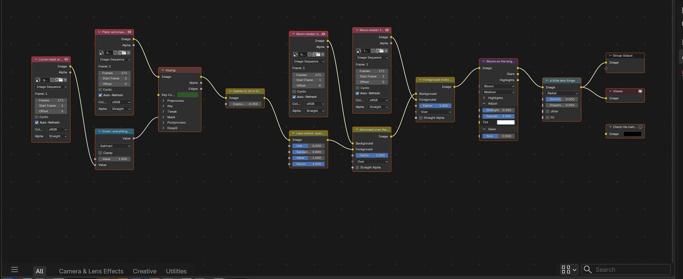Enable Fit in lens fringe node
This screenshot has height=279, width=683.
547,117
